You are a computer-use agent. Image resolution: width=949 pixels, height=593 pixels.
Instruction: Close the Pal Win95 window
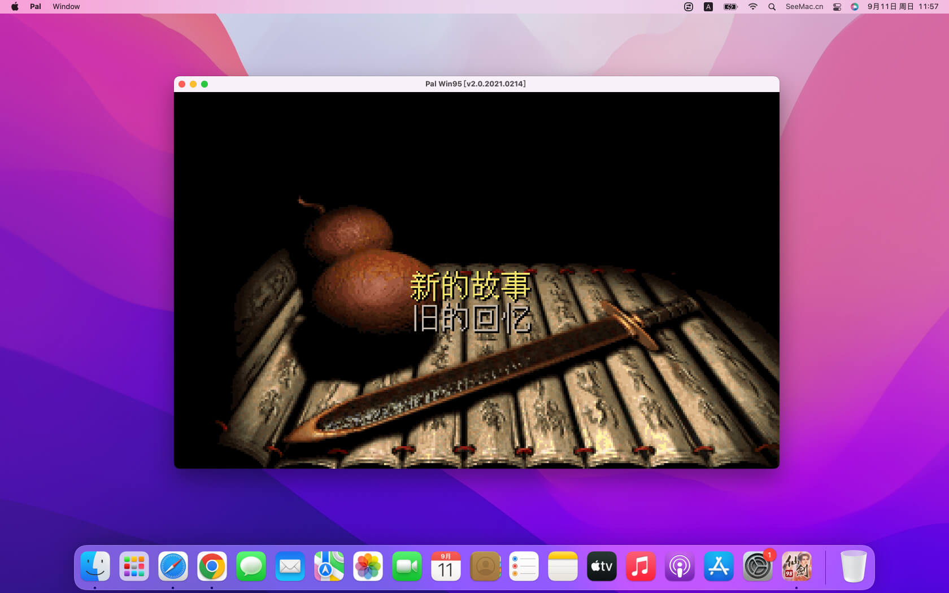[182, 84]
